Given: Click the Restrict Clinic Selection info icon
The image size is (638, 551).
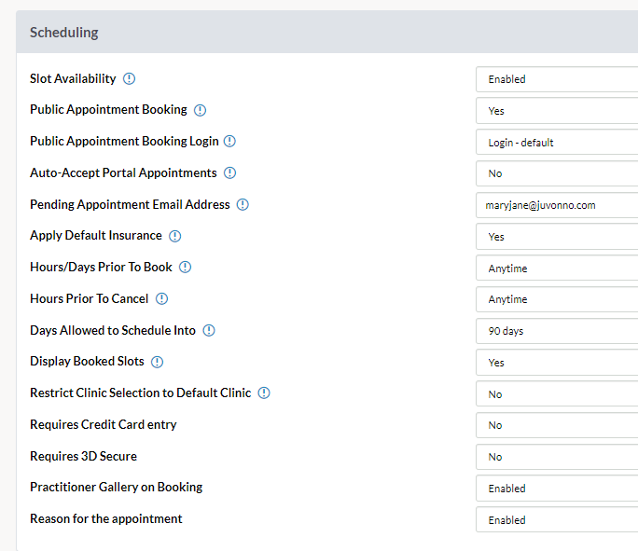Looking at the screenshot, I should (x=264, y=393).
